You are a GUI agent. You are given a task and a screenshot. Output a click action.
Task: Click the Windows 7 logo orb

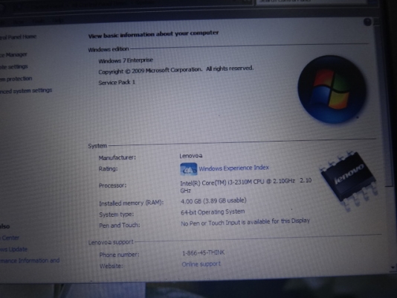click(332, 89)
